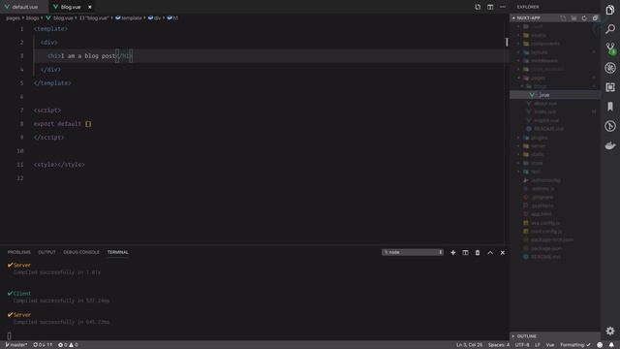This screenshot has height=349, width=620.
Task: Open notifications bell in status bar
Action: (x=611, y=345)
